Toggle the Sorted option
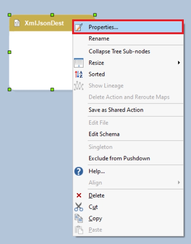The height and width of the screenshot is (244, 191). [x=97, y=74]
